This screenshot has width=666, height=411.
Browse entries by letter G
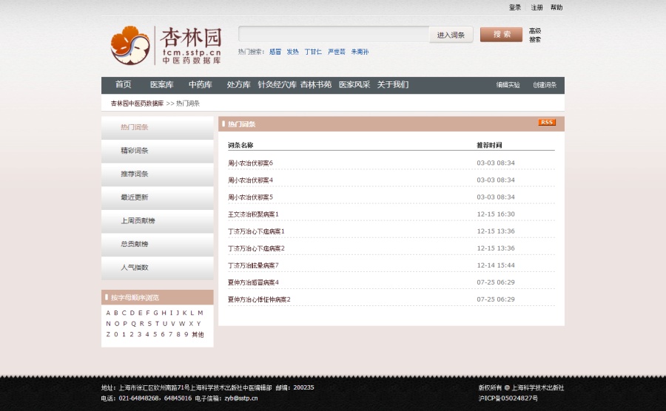pyautogui.click(x=156, y=313)
